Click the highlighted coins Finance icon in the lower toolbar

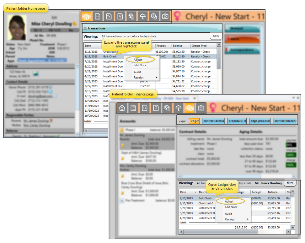point(190,108)
